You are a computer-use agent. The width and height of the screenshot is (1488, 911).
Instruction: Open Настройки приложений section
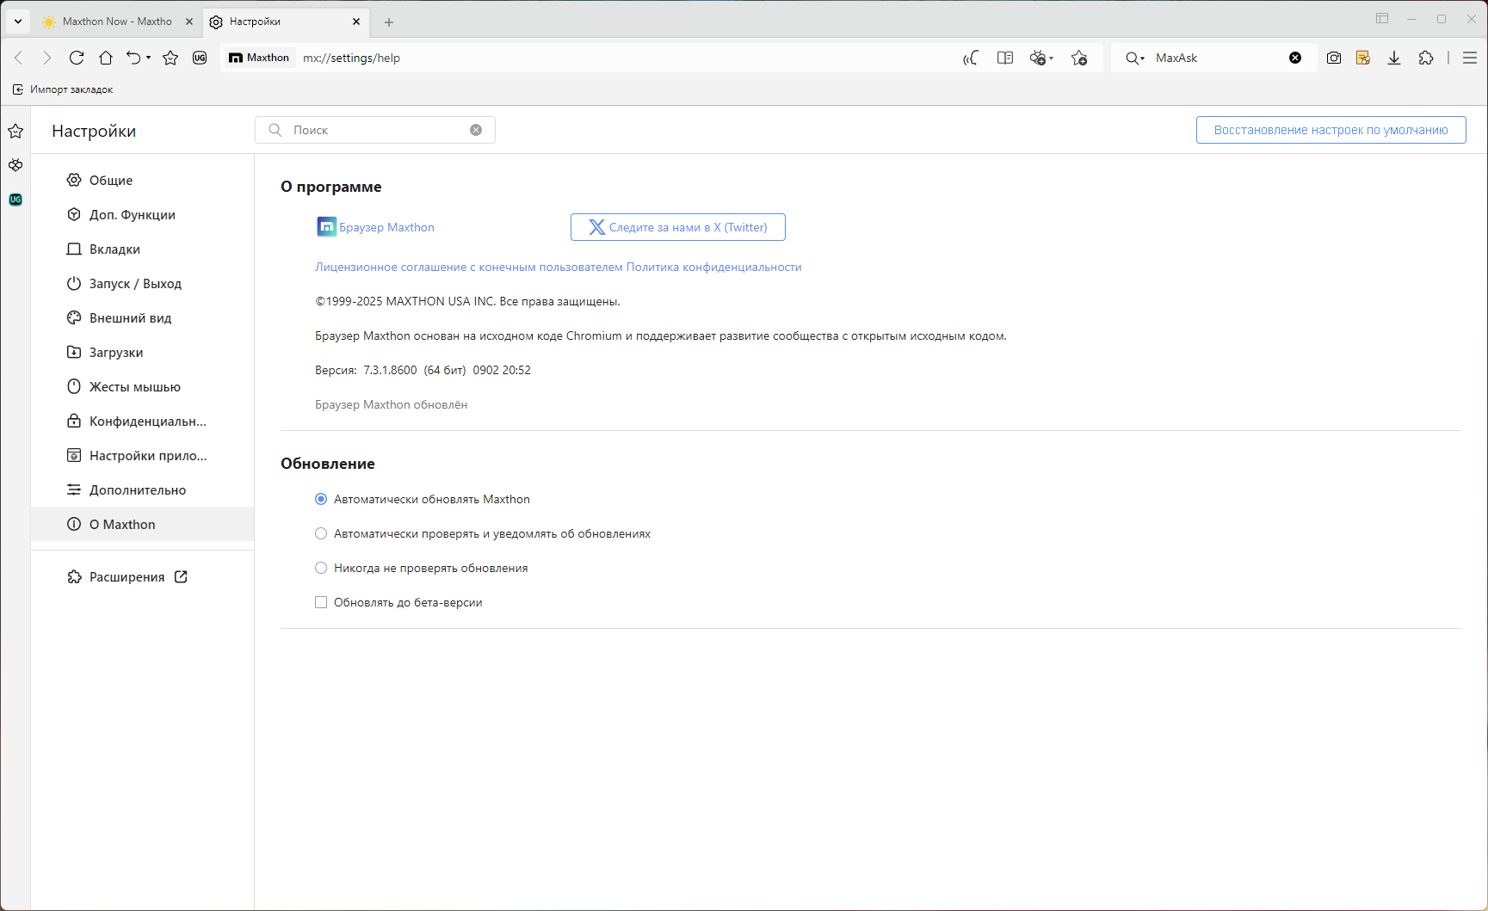[143, 455]
